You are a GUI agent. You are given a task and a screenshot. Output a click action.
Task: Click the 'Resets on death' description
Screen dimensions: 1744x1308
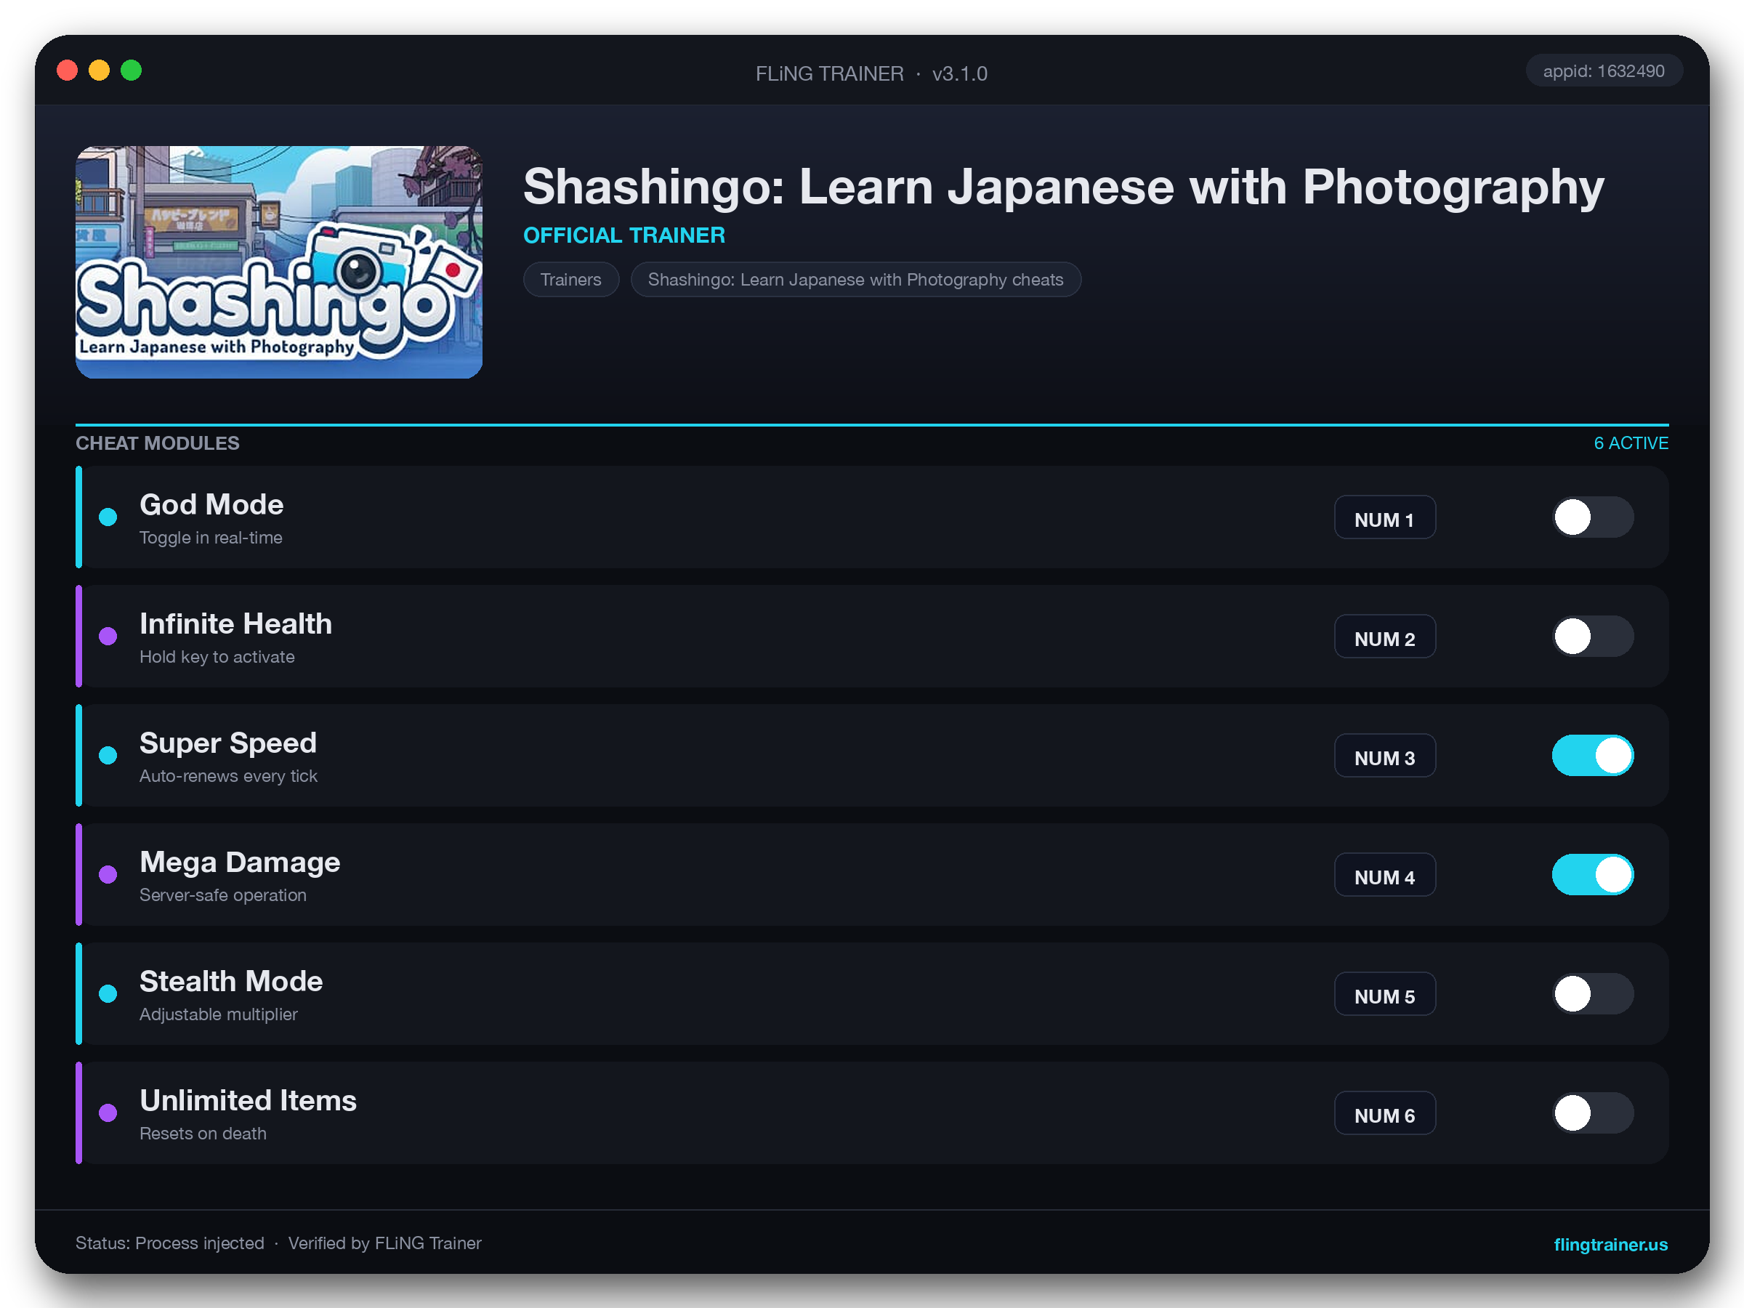(x=203, y=1133)
